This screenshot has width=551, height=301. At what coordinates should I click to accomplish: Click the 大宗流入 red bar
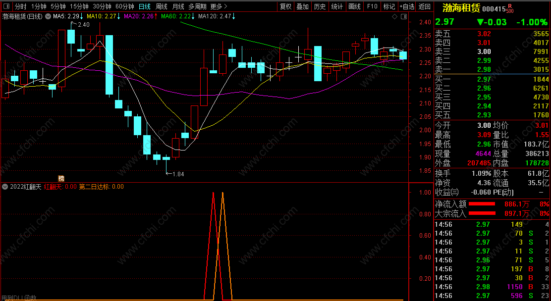coord(482,213)
